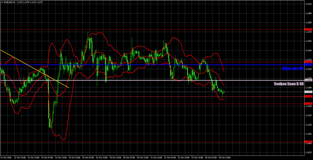Screen dimensions: 313x160
Task: Click the 1.1135 price axis label
Action: click(x=308, y=115)
